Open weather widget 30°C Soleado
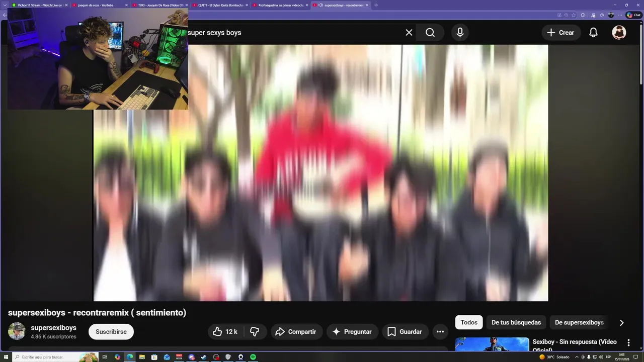This screenshot has height=362, width=644. coord(554,357)
